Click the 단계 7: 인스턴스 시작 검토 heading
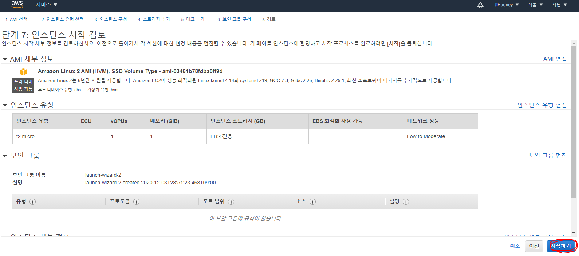The height and width of the screenshot is (256, 579). pyautogui.click(x=54, y=35)
